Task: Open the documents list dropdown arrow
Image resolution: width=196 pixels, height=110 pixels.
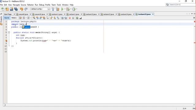Action: pyautogui.click(x=192, y=14)
